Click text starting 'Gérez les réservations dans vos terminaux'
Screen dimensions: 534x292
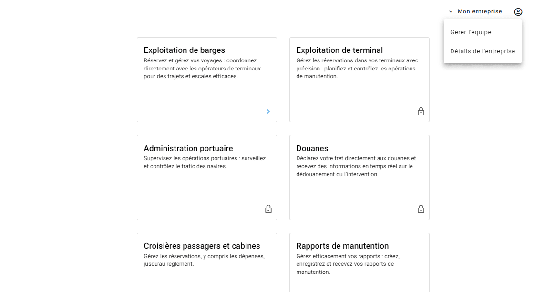[357, 69]
